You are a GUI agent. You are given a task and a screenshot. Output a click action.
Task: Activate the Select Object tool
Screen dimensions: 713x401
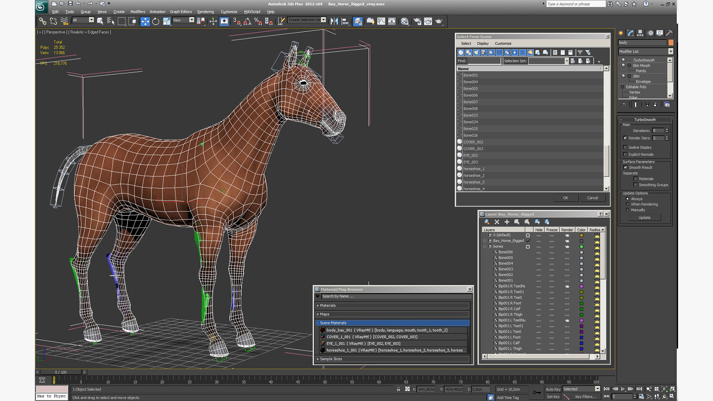(100, 21)
